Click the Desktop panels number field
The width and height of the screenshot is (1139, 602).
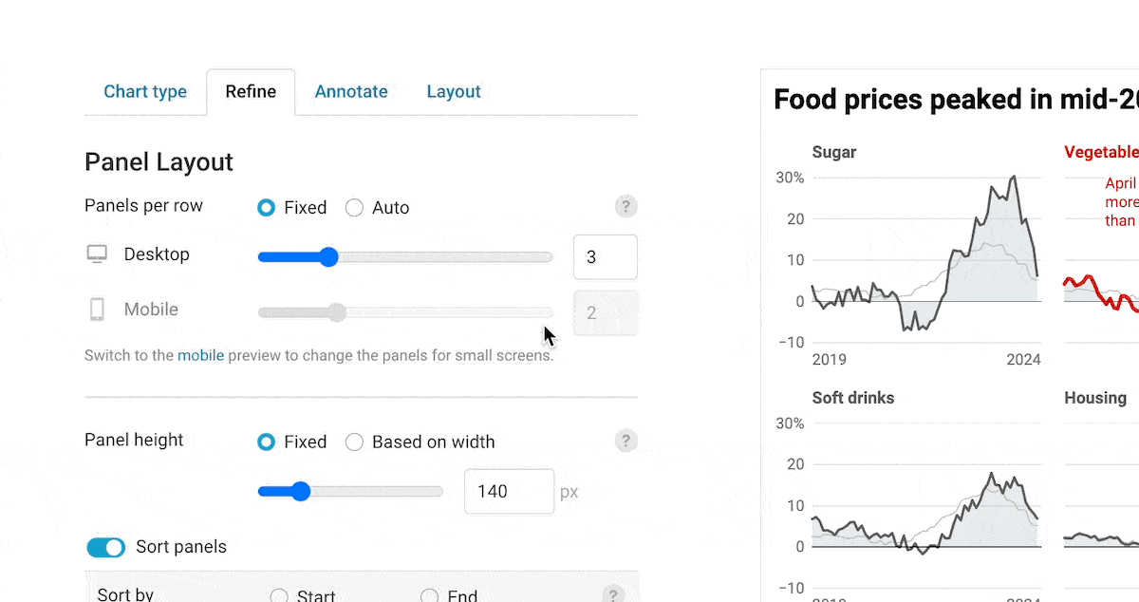605,257
